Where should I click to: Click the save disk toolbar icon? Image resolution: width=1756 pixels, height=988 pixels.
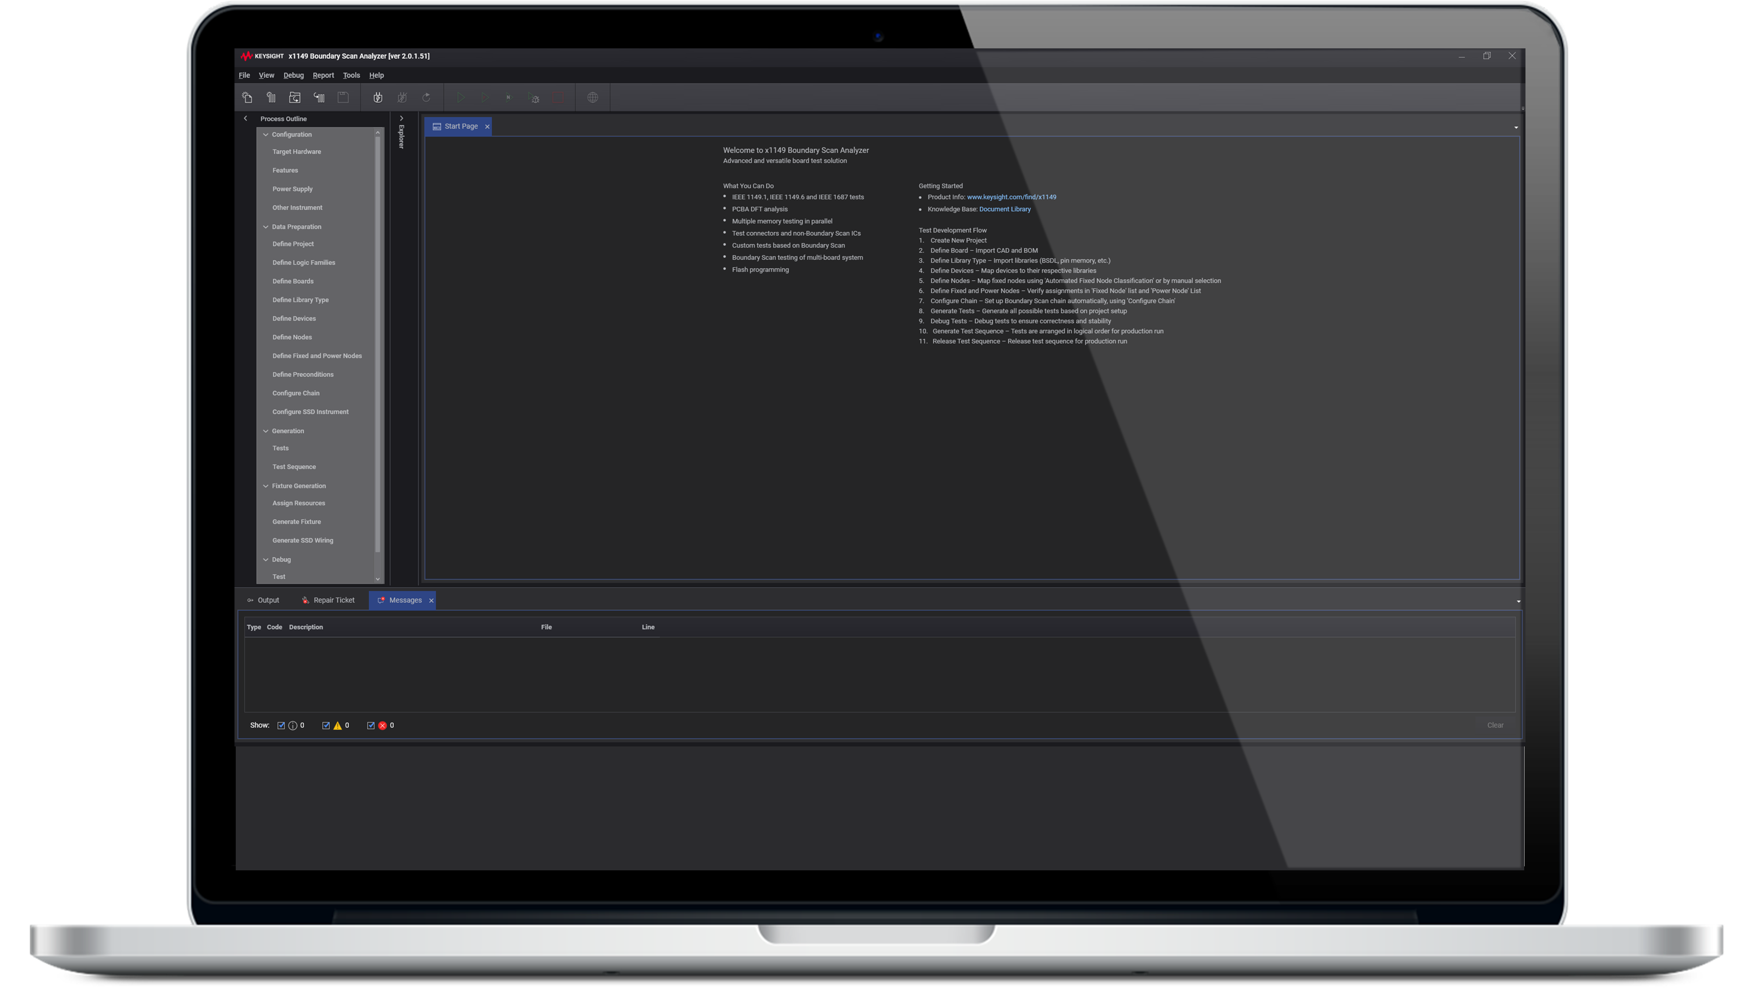point(343,97)
